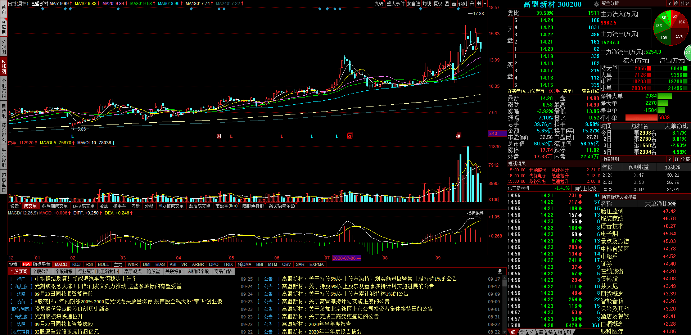Open volume panel 设置 settings

pyautogui.click(x=14, y=206)
